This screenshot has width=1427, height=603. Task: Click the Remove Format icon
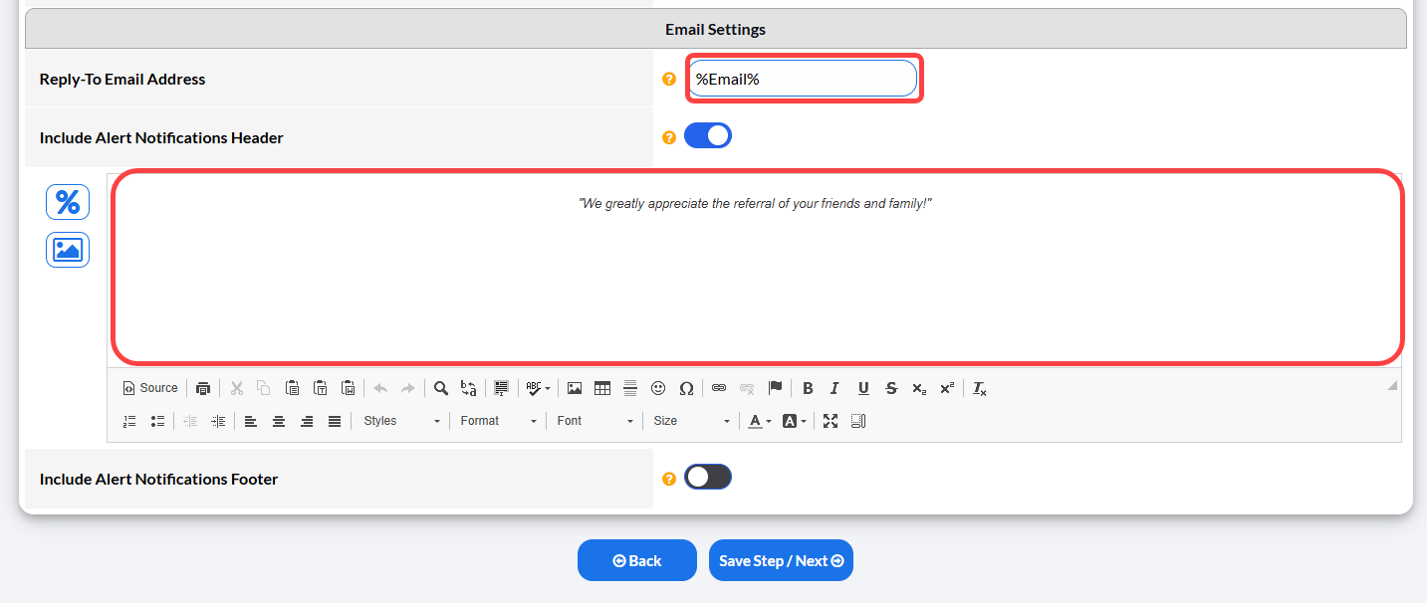tap(980, 388)
